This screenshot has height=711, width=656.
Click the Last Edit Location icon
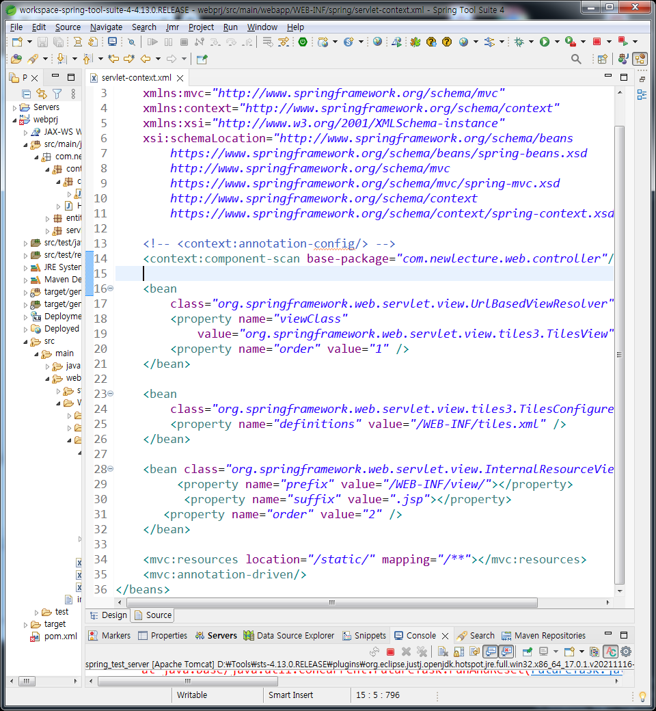(113, 59)
